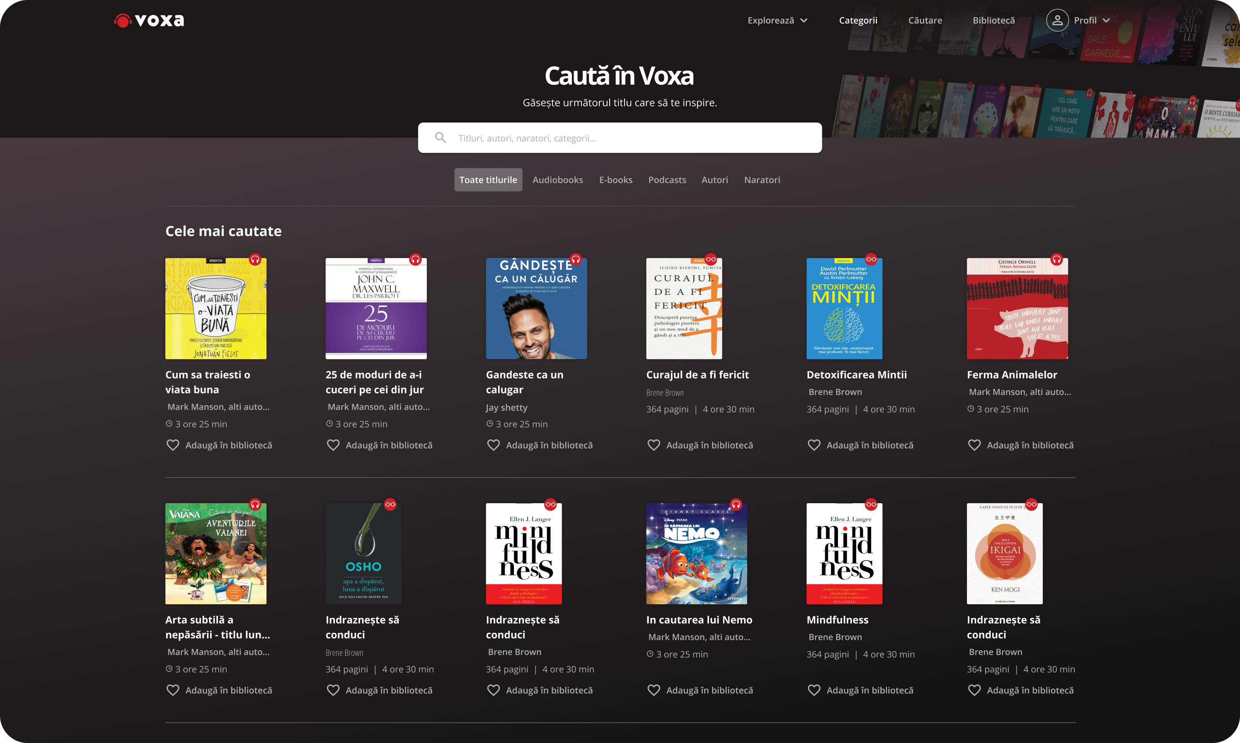Click headphone badge on Ferma Animalelor cover

1057,259
